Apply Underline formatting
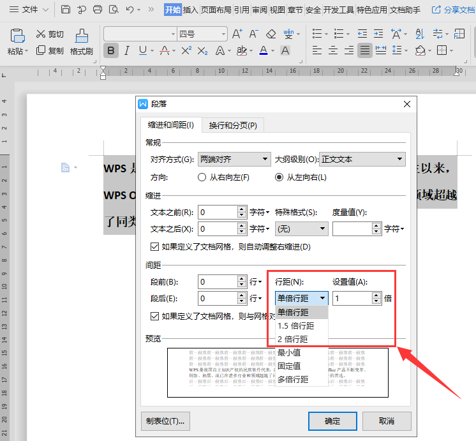Screen dimensions: 476x441 tap(143, 50)
